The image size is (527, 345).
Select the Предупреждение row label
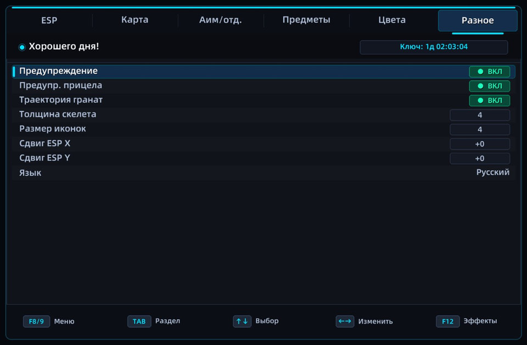(x=59, y=71)
